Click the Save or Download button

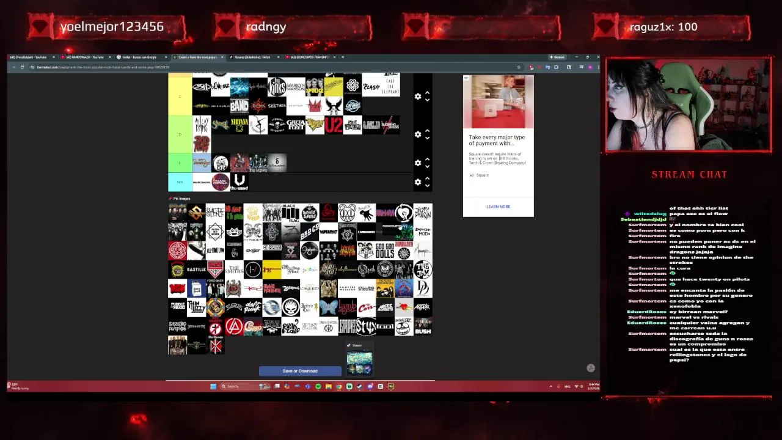[300, 371]
